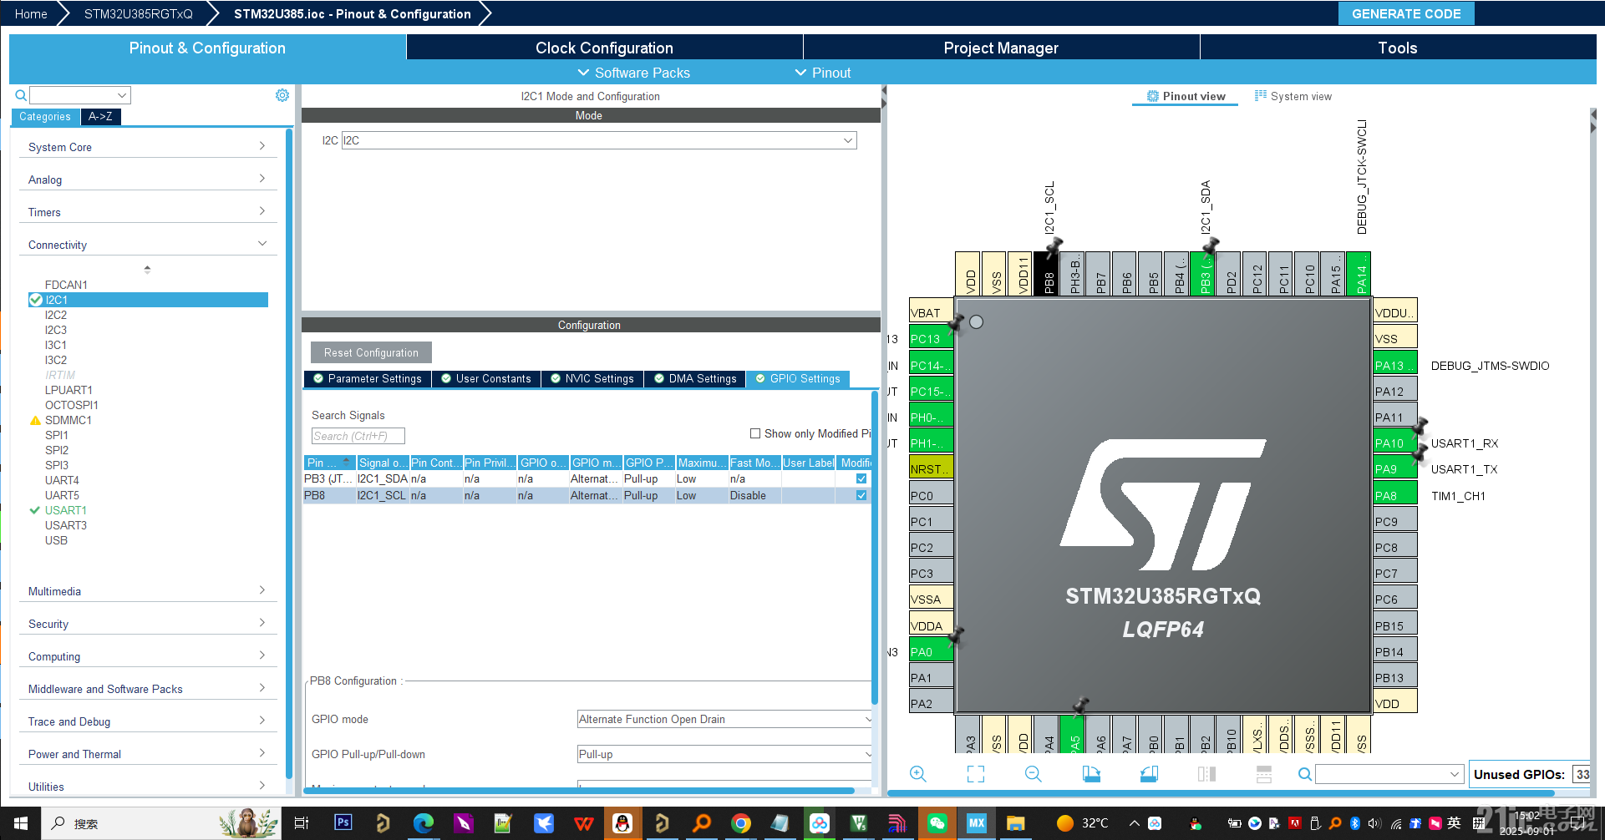Zoom in on the pinout view
1605x840 pixels.
917,774
